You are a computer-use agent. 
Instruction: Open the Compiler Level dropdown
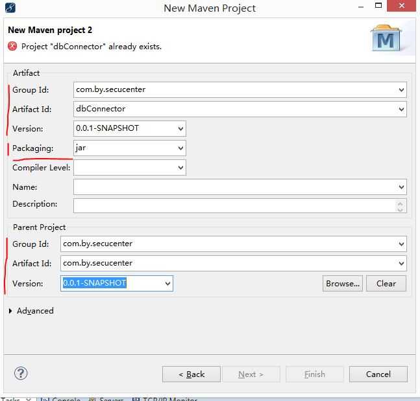[x=180, y=168]
